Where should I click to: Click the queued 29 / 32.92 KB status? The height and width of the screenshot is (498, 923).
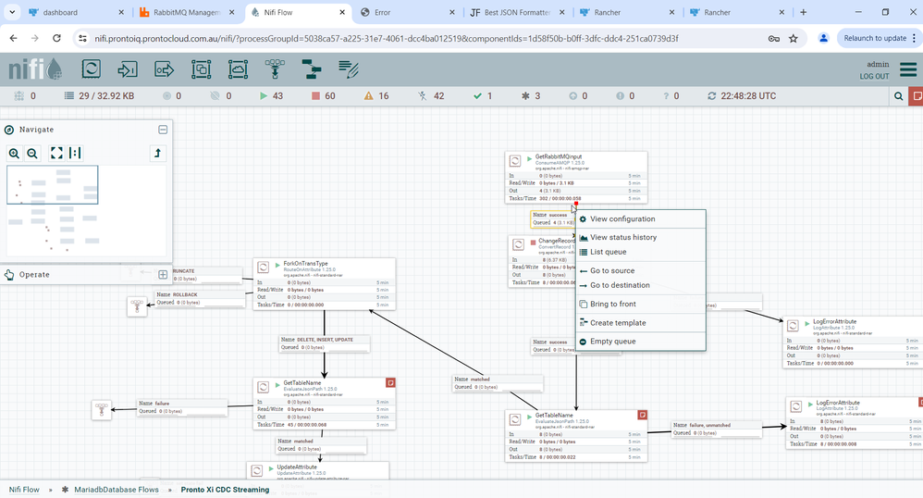(x=99, y=96)
